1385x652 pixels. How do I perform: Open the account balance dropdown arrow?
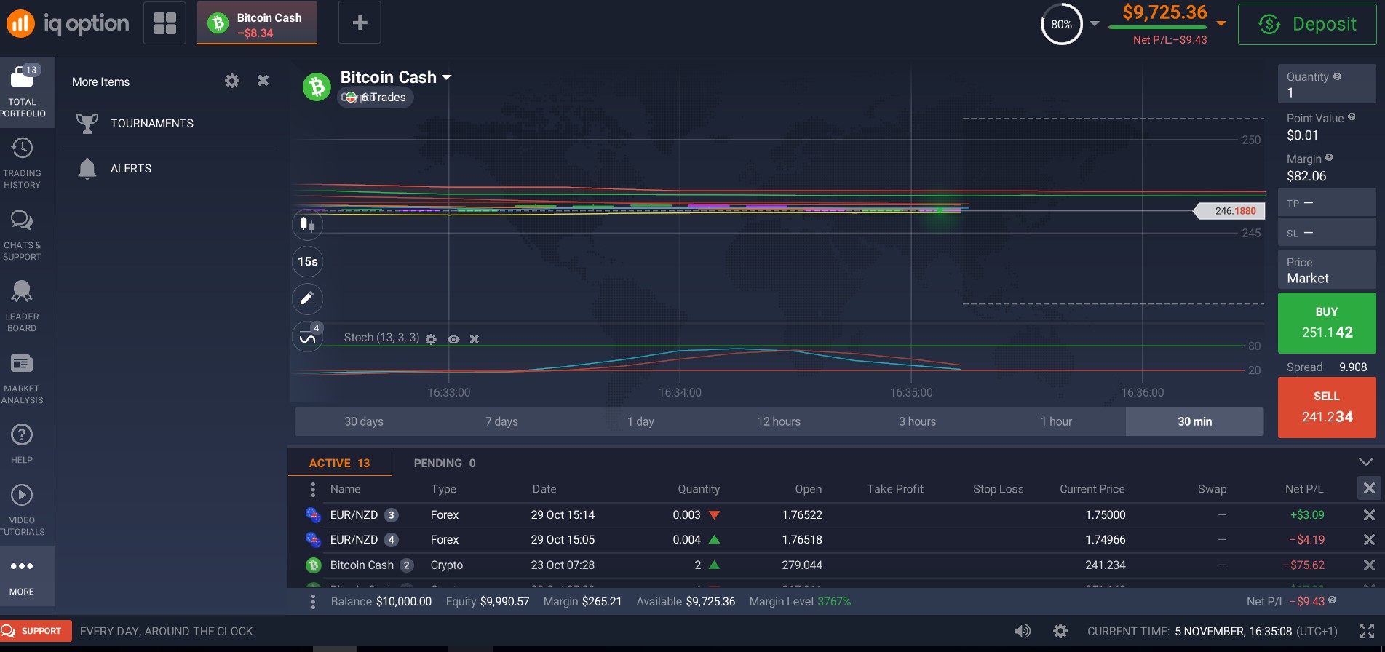click(1221, 23)
